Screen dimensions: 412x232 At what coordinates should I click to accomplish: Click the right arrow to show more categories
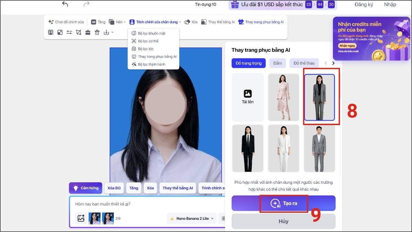[x=333, y=63]
